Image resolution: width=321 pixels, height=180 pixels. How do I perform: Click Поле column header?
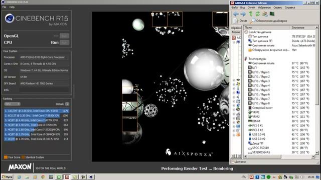tap(267, 27)
